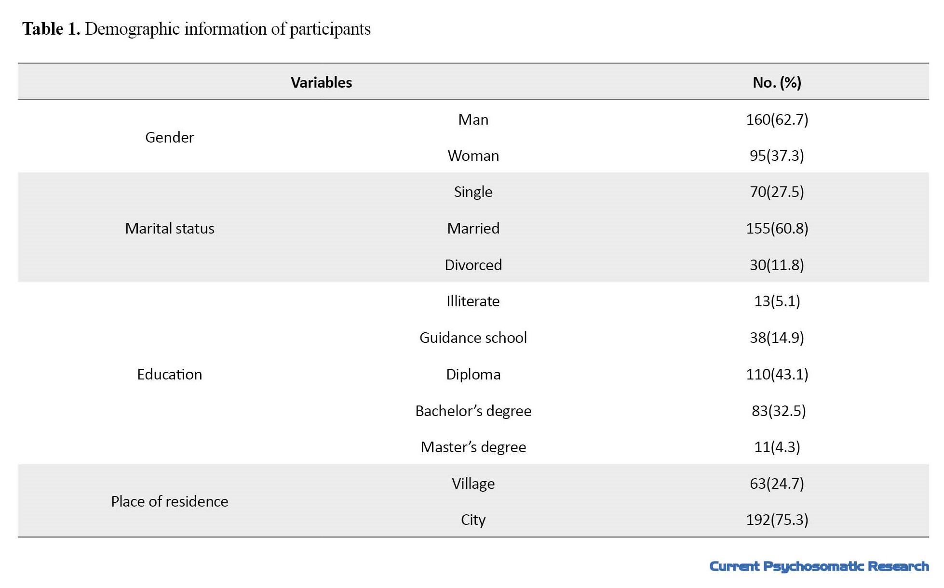
Task: Select the No. (%) column header
Action: coord(777,82)
